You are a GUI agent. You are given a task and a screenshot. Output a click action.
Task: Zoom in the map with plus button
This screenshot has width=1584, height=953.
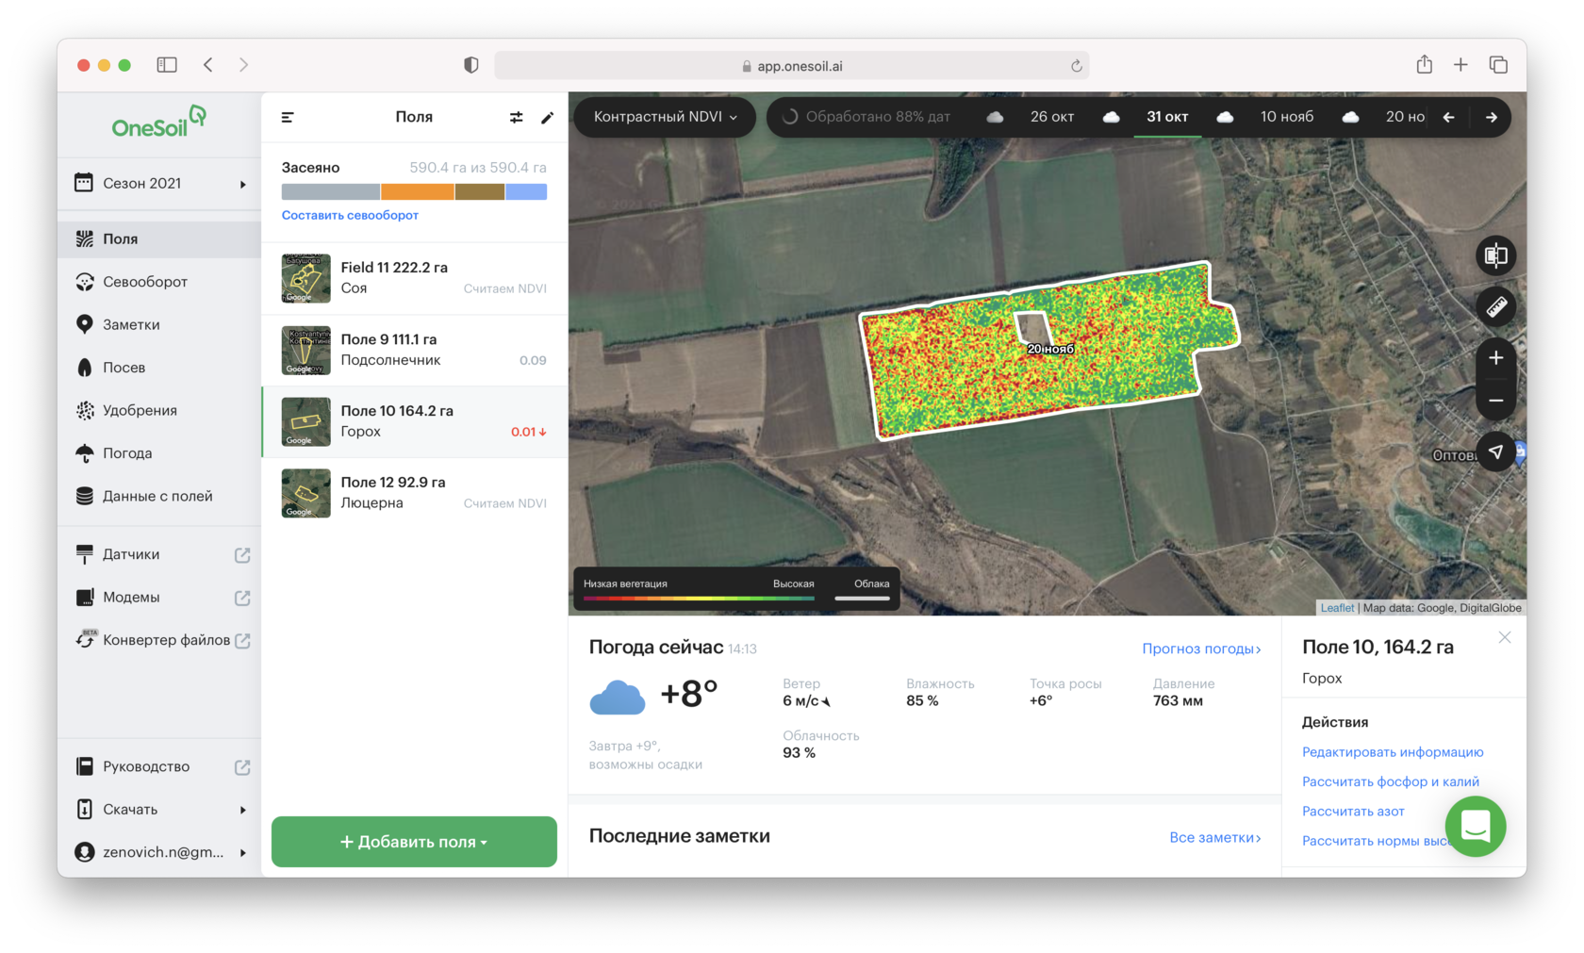pyautogui.click(x=1496, y=358)
